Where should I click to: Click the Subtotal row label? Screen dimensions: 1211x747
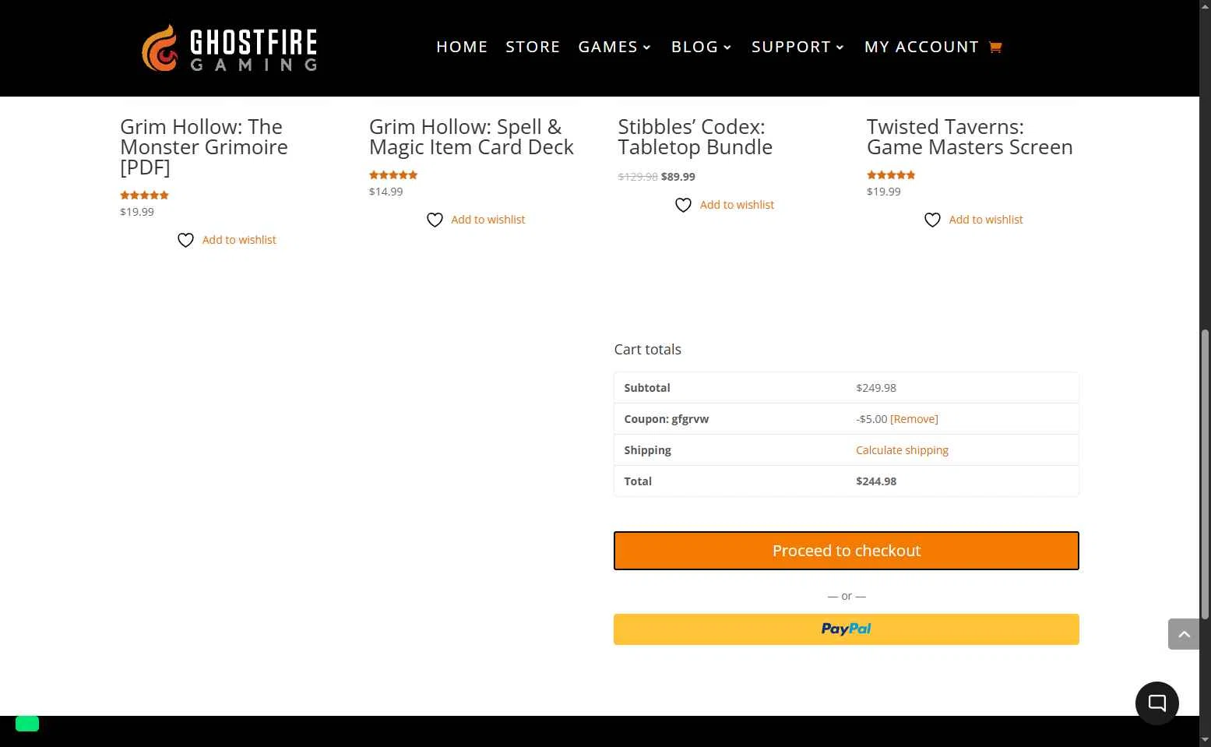(647, 388)
